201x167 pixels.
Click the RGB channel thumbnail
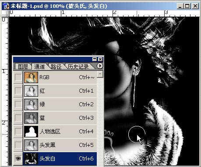pyautogui.click(x=31, y=77)
